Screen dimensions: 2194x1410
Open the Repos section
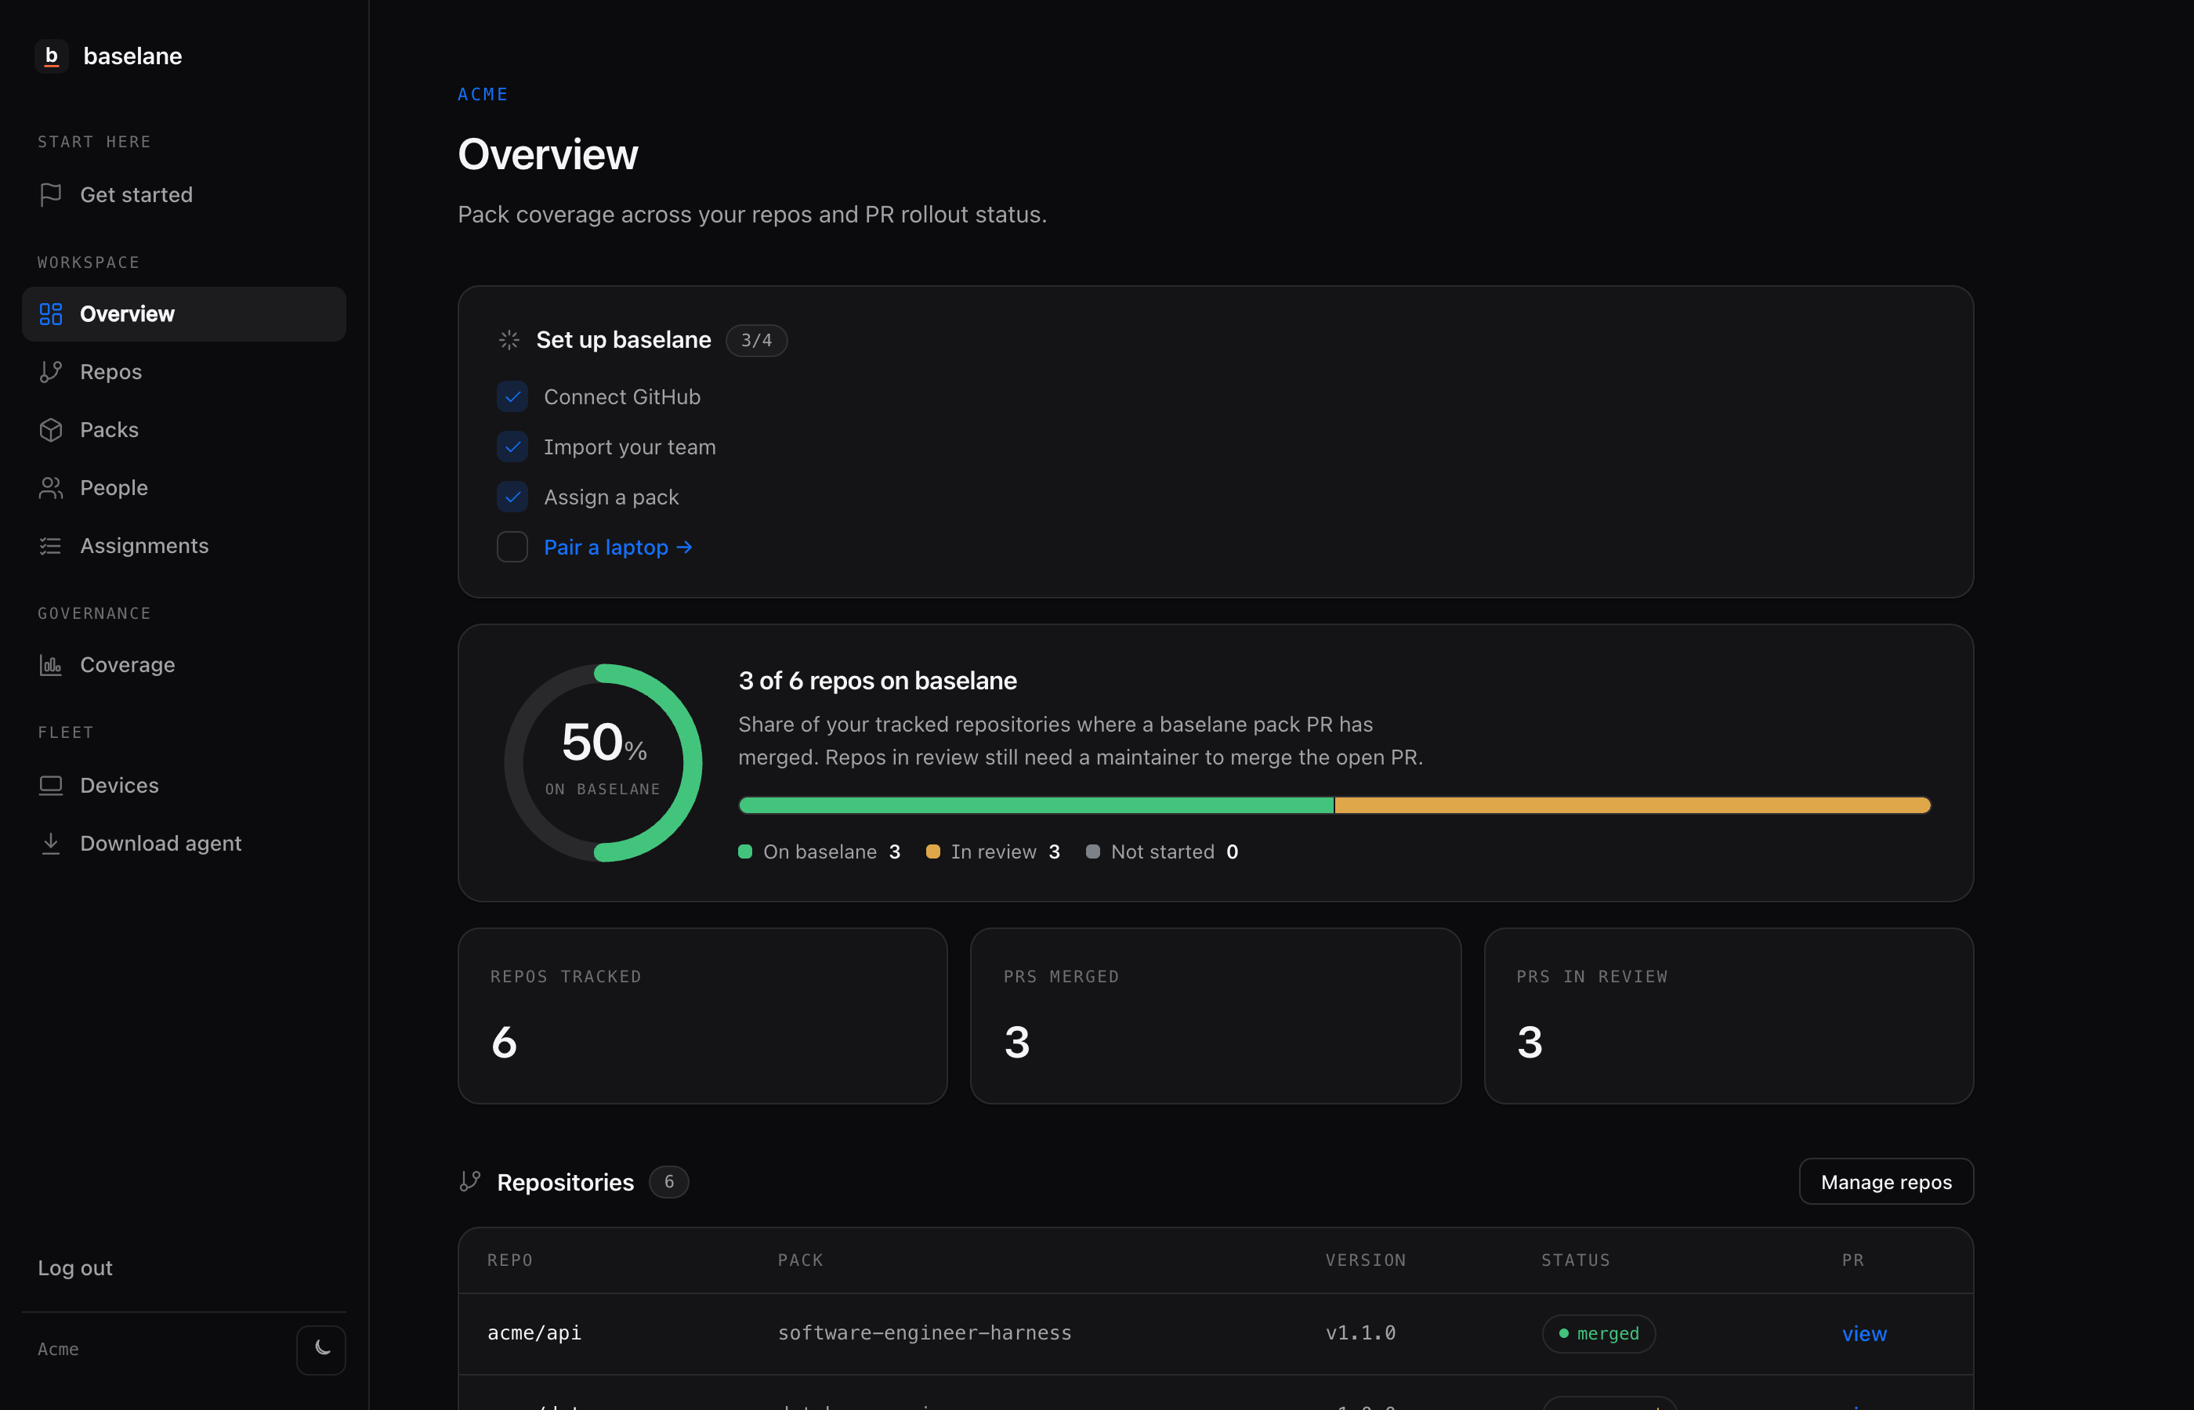184,372
